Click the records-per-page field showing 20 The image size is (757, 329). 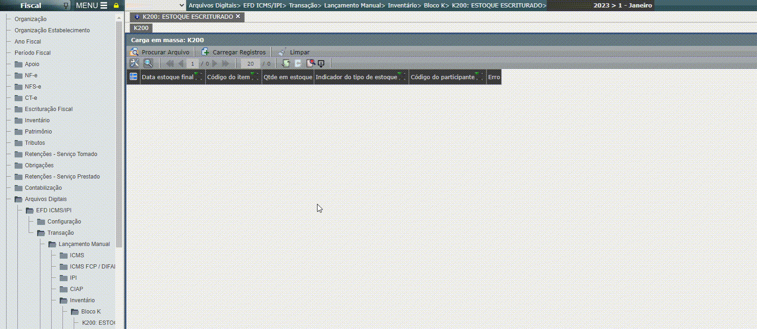tap(250, 64)
